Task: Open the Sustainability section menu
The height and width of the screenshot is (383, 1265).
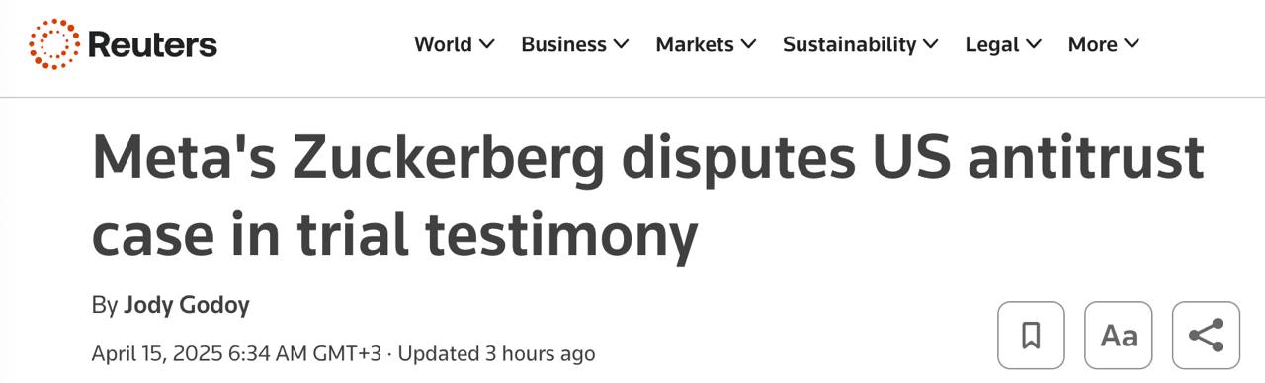Action: [862, 44]
